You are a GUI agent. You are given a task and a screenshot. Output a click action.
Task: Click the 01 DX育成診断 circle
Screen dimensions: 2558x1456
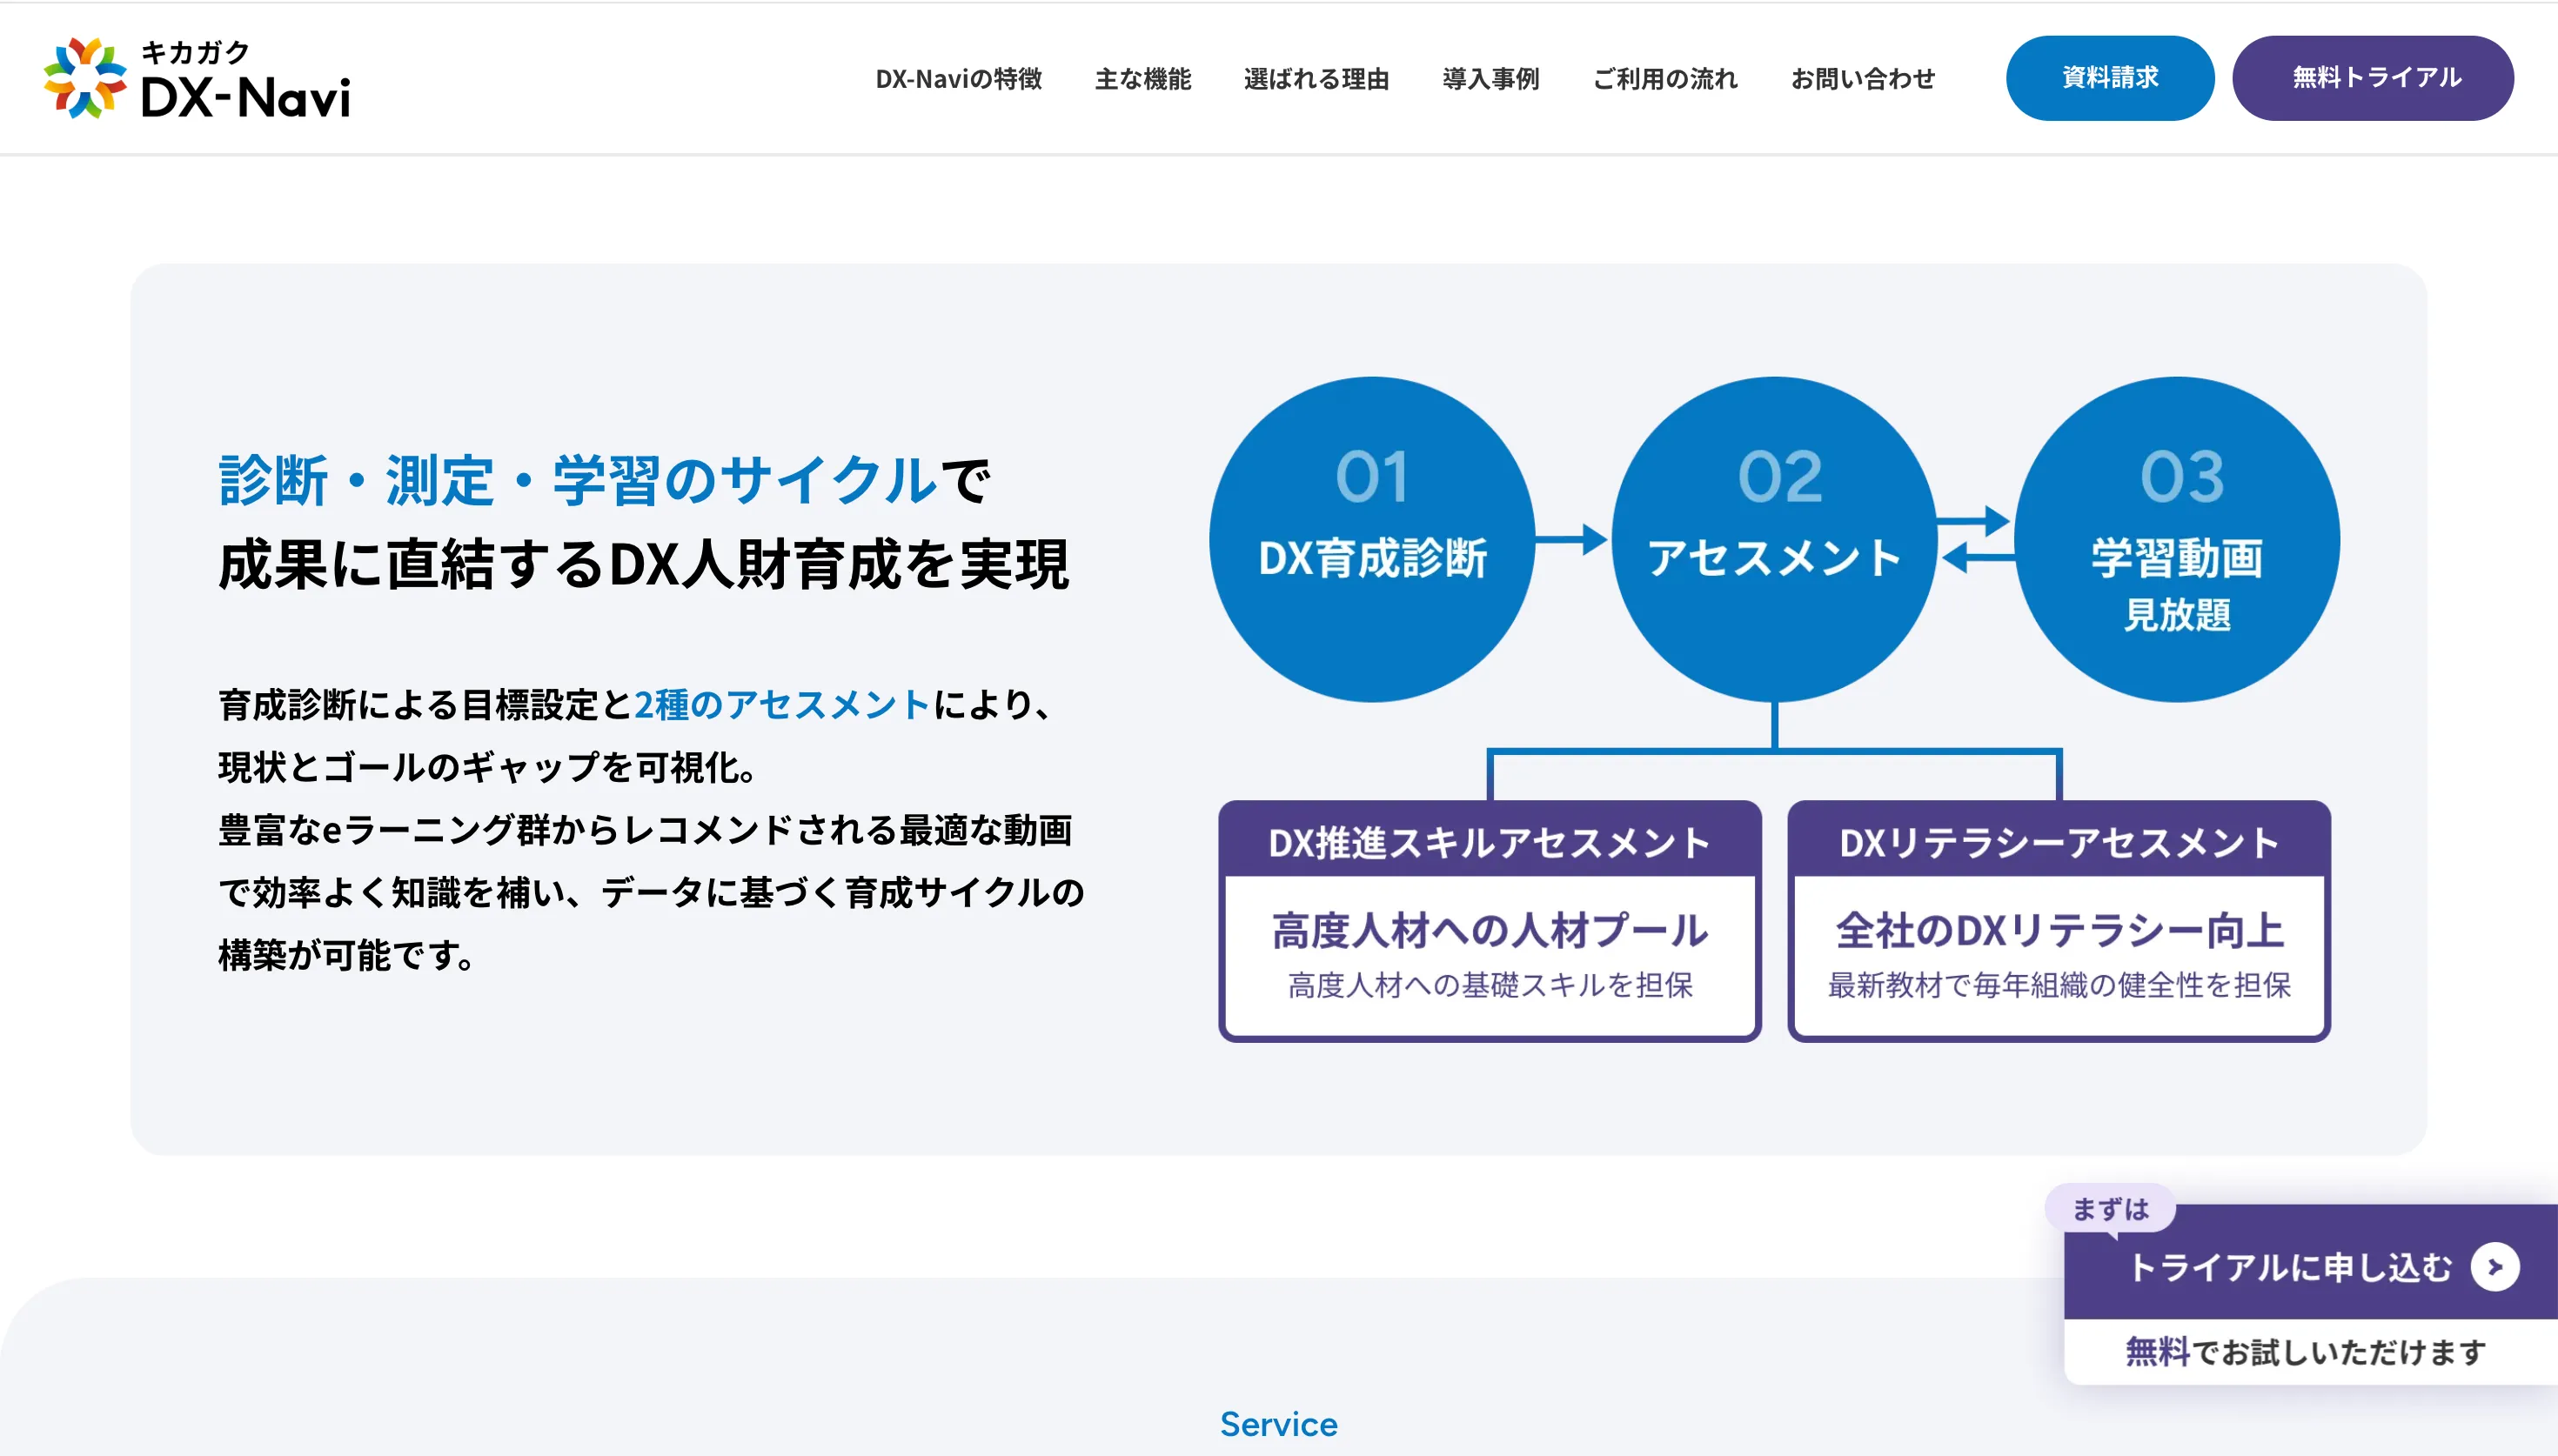pyautogui.click(x=1372, y=539)
